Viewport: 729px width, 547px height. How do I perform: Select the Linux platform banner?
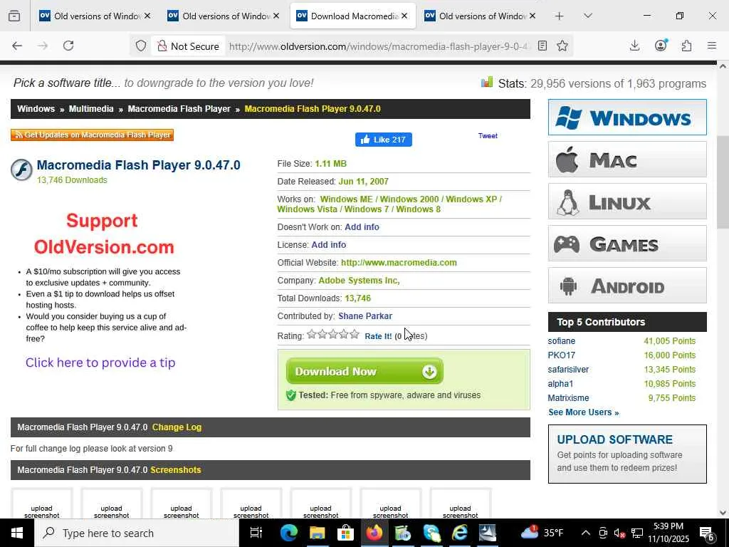(x=627, y=202)
